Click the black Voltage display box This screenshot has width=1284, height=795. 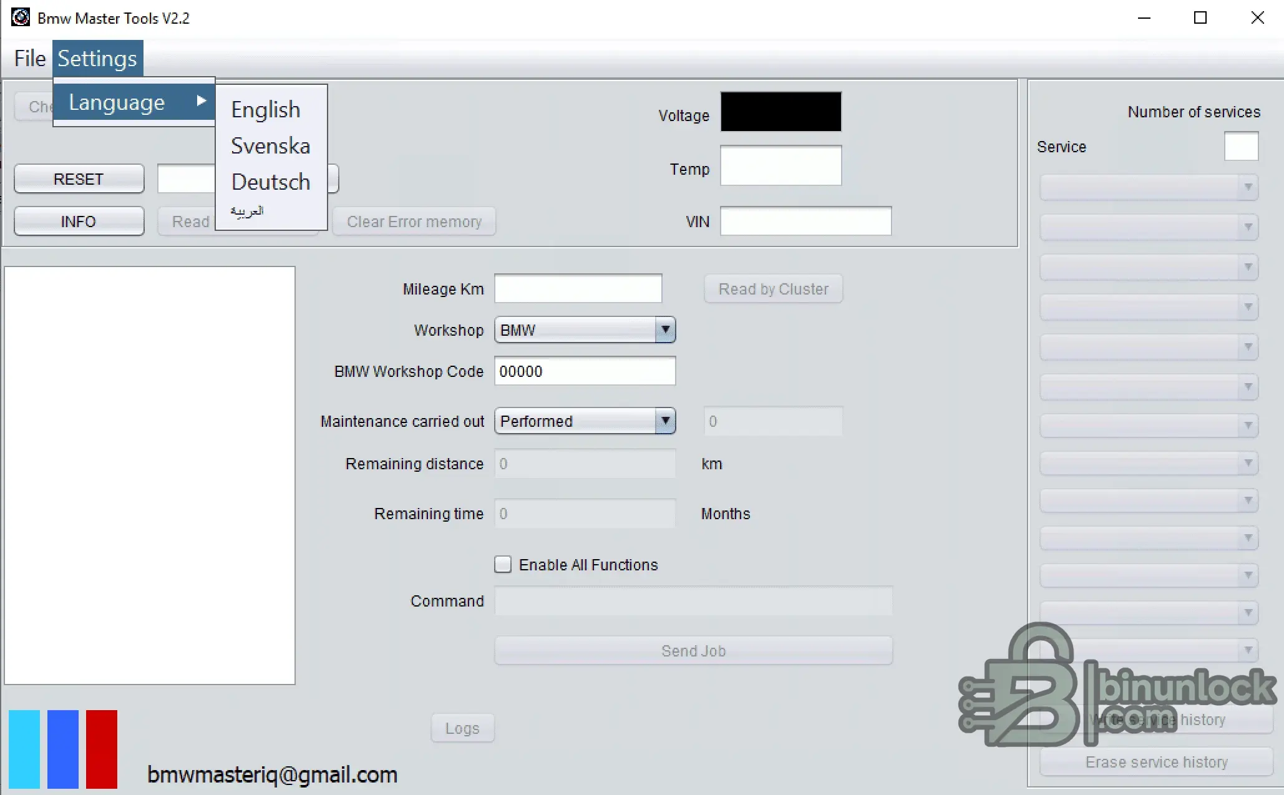pos(781,112)
